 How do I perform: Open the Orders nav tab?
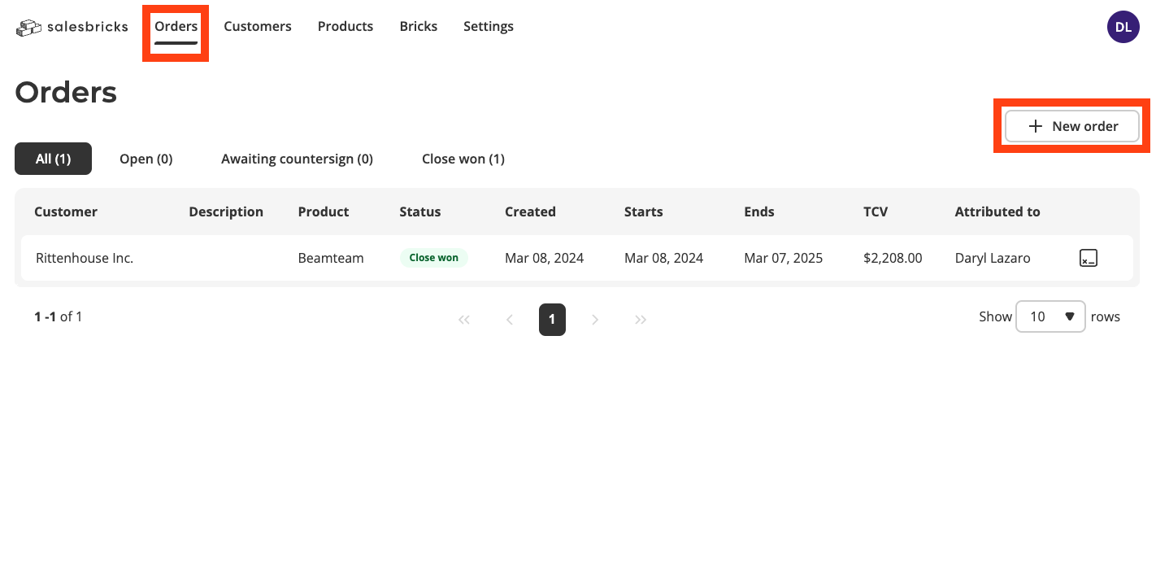click(176, 27)
